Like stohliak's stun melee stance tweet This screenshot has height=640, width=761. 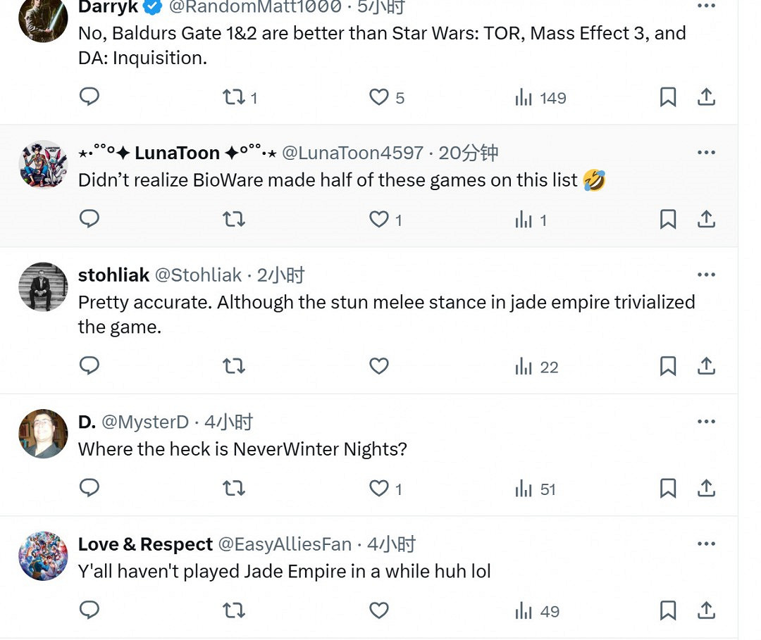tap(379, 366)
